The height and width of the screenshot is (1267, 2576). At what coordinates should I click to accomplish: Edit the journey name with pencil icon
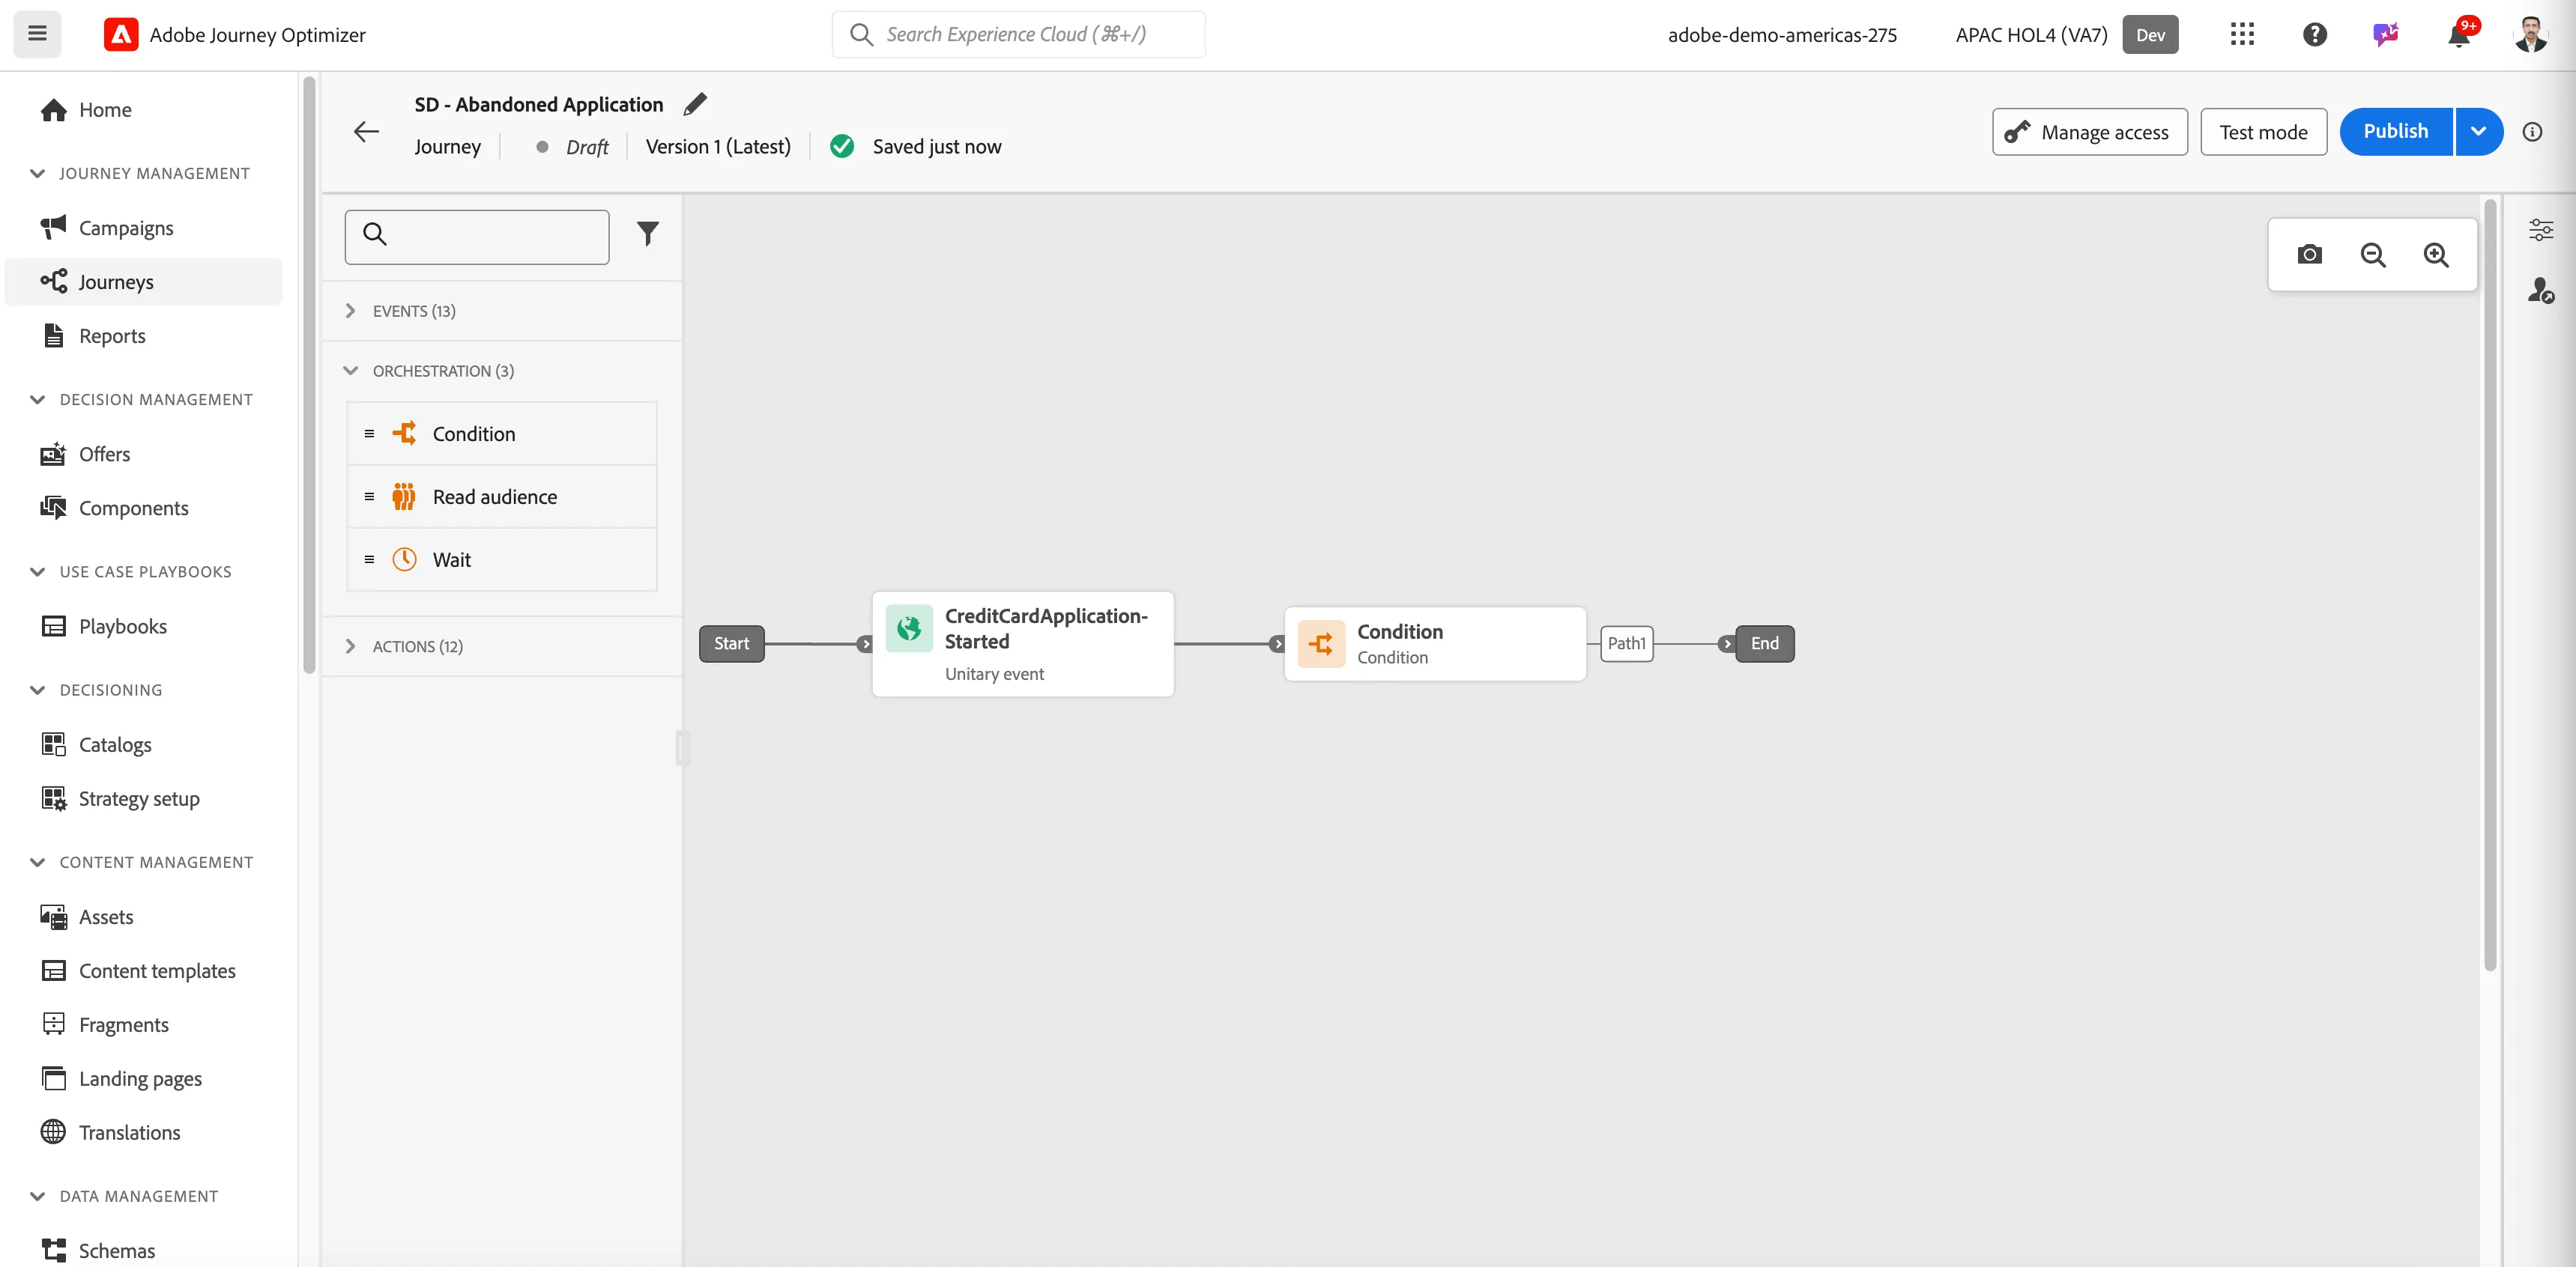click(695, 104)
